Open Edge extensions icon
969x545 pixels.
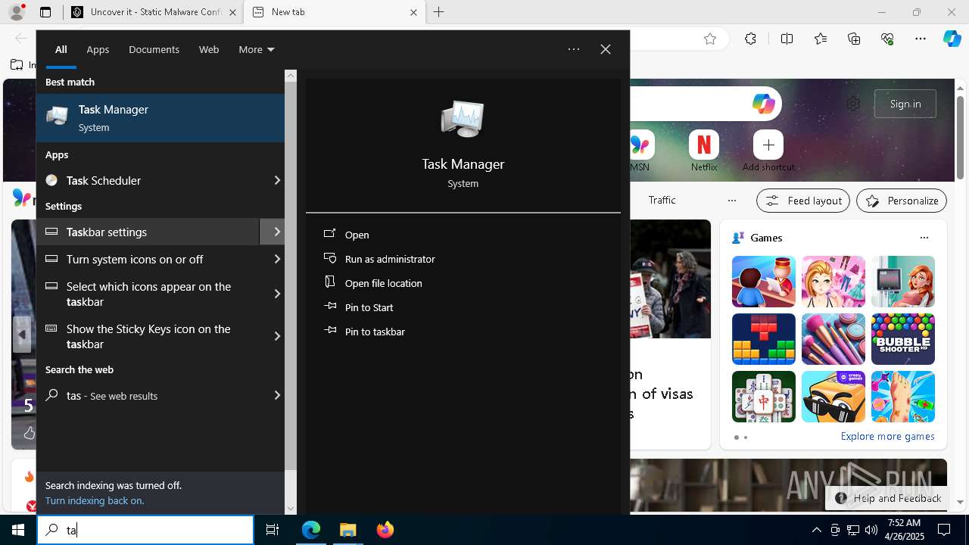750,39
